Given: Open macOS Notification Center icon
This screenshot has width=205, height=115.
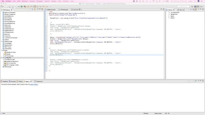Looking at the screenshot, I should click(x=202, y=1).
